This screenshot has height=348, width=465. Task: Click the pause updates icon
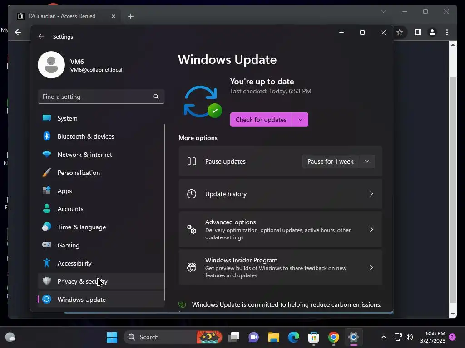pyautogui.click(x=192, y=161)
